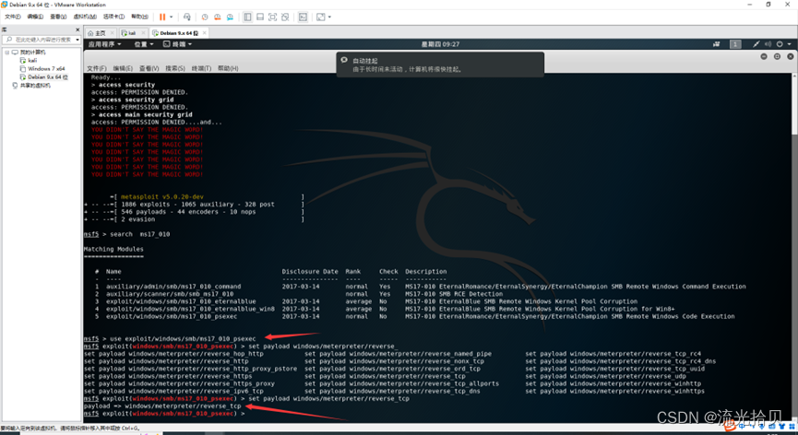Click the 自动挂起 notification popup
The image size is (798, 435).
point(440,65)
